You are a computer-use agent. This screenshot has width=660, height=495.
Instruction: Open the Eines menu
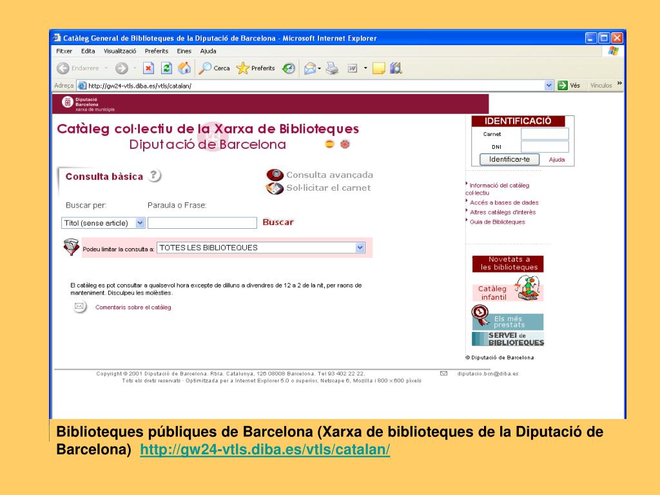tap(184, 51)
